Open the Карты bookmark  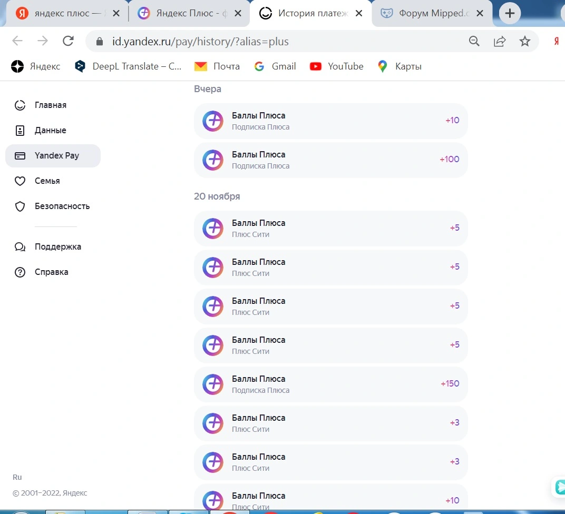pos(400,66)
